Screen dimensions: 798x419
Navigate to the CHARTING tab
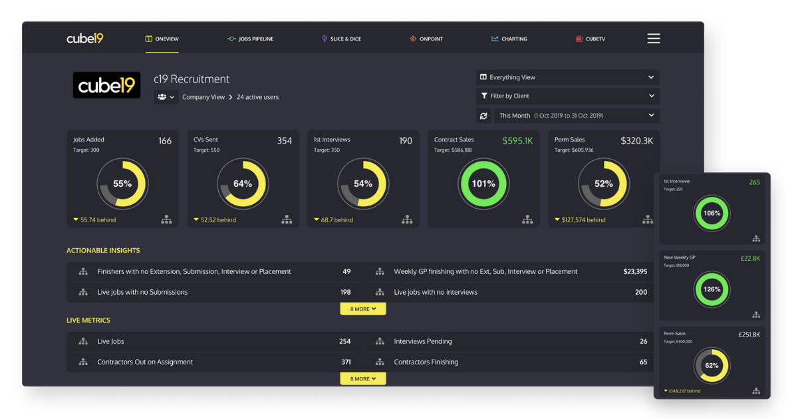pyautogui.click(x=509, y=39)
